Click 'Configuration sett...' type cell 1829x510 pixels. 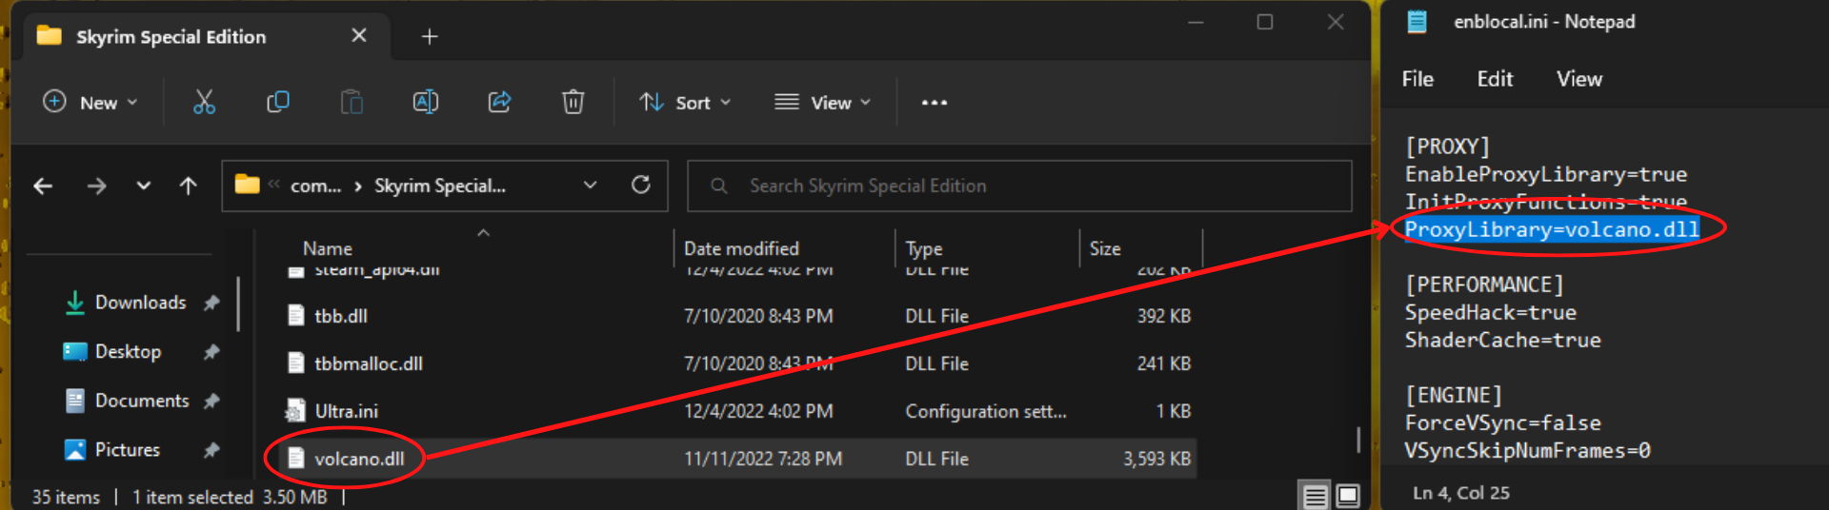click(986, 411)
